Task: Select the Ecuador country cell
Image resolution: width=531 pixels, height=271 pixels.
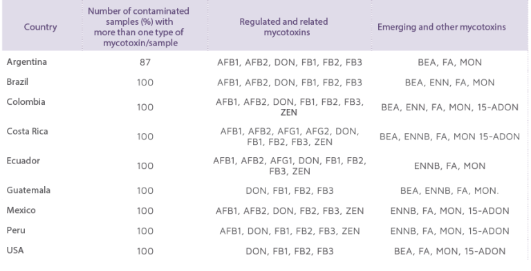Action: coord(24,161)
